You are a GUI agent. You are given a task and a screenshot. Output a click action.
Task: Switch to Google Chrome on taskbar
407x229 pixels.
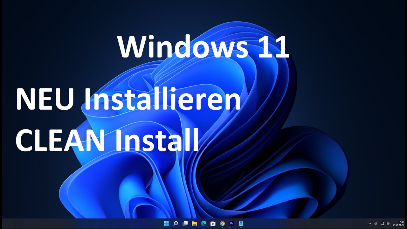click(x=222, y=224)
